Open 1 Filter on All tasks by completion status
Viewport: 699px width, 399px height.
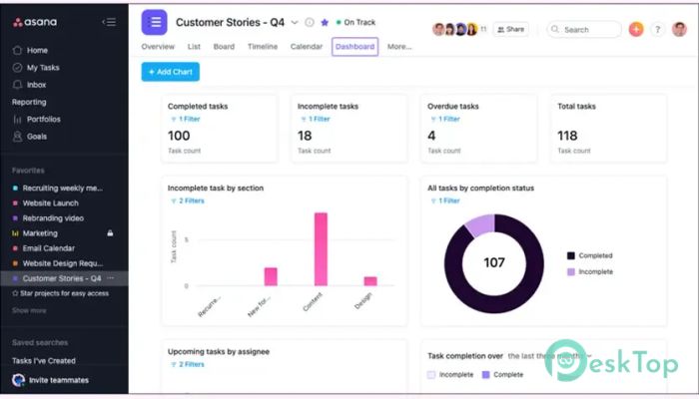click(x=445, y=200)
